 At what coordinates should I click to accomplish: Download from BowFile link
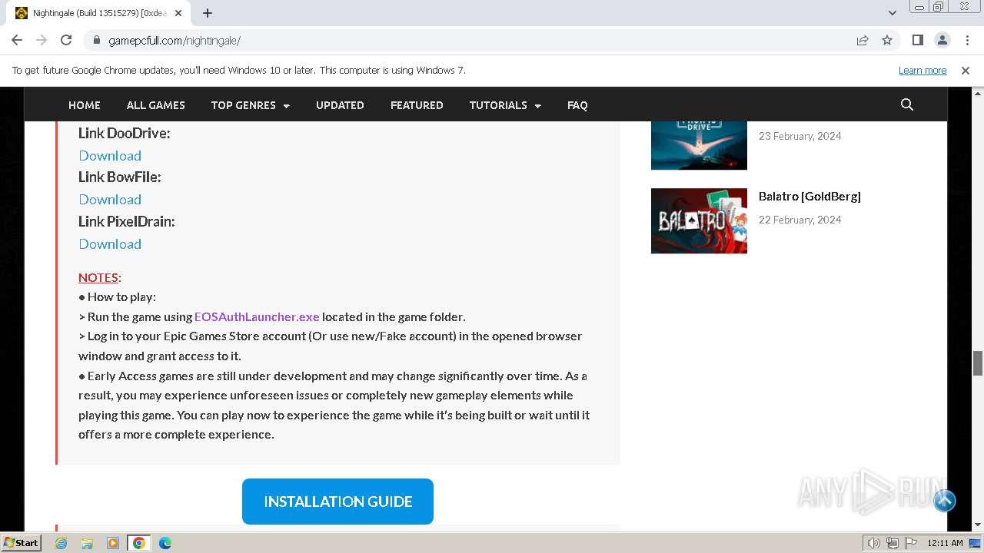[x=110, y=199]
